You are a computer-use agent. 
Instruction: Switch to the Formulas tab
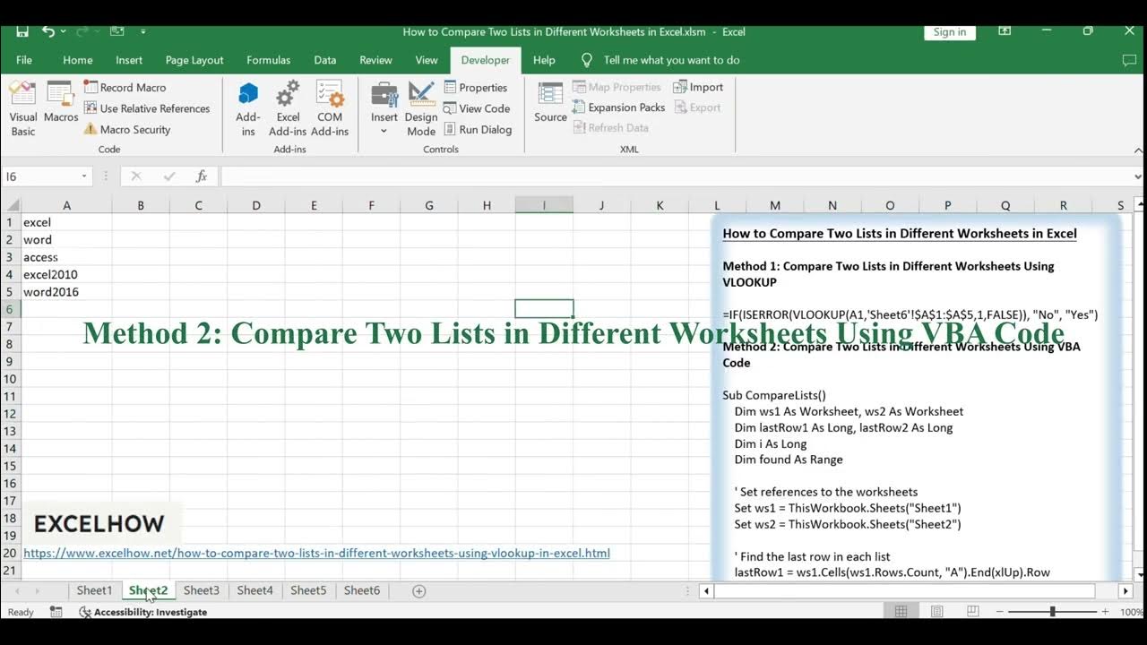[x=269, y=60]
